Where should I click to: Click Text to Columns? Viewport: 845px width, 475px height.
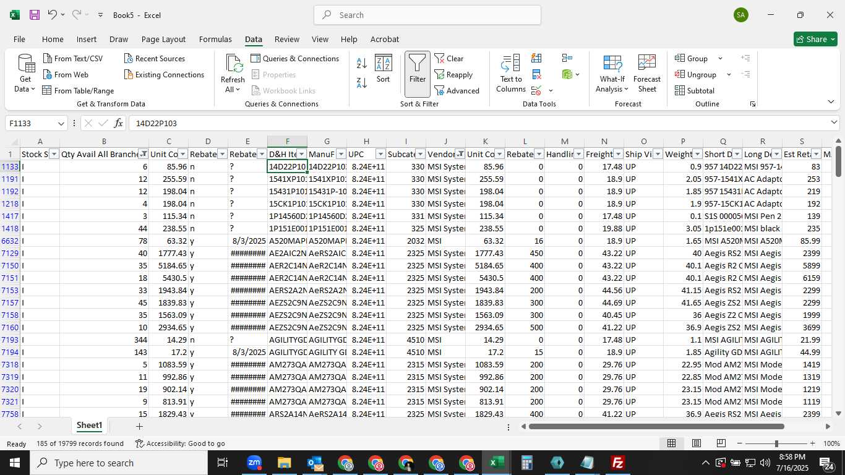[x=511, y=74]
